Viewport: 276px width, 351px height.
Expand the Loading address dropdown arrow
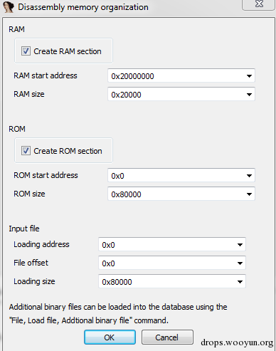click(x=240, y=244)
